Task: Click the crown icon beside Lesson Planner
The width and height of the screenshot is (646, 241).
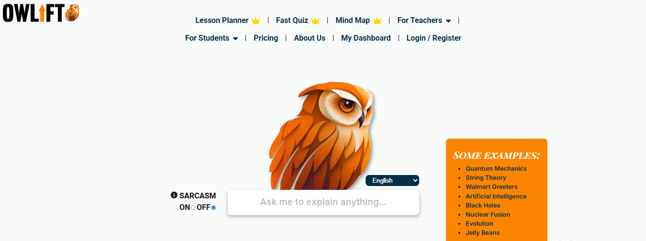Action: (x=256, y=21)
